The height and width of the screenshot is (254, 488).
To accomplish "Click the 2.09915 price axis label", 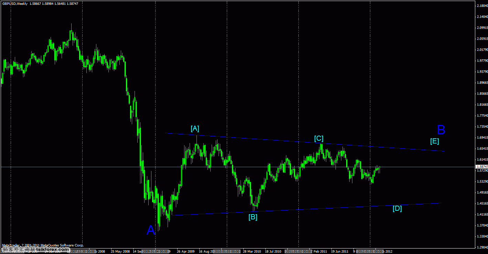I will [482, 28].
